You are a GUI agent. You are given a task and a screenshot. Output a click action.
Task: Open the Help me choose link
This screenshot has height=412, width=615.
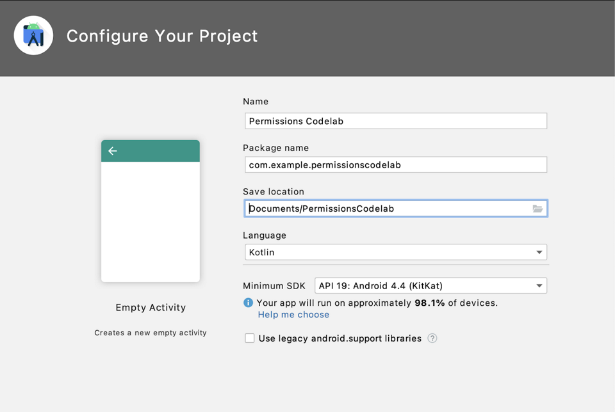click(x=293, y=315)
